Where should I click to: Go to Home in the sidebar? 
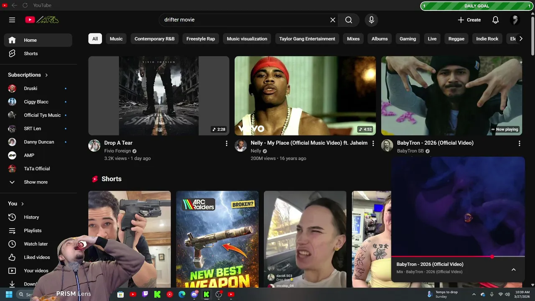point(38,40)
